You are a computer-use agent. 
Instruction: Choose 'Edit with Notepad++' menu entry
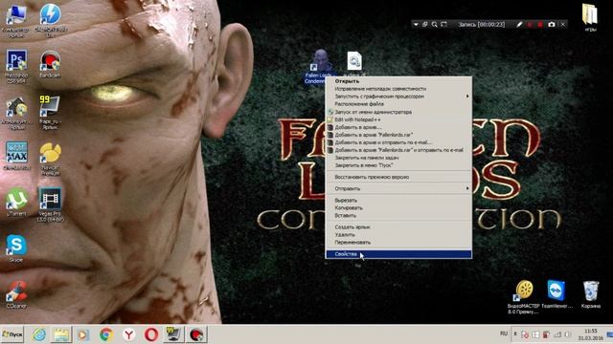coord(398,119)
